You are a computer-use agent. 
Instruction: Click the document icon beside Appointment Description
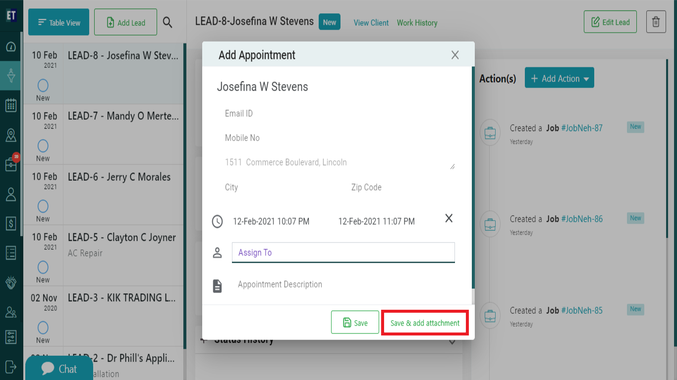217,285
